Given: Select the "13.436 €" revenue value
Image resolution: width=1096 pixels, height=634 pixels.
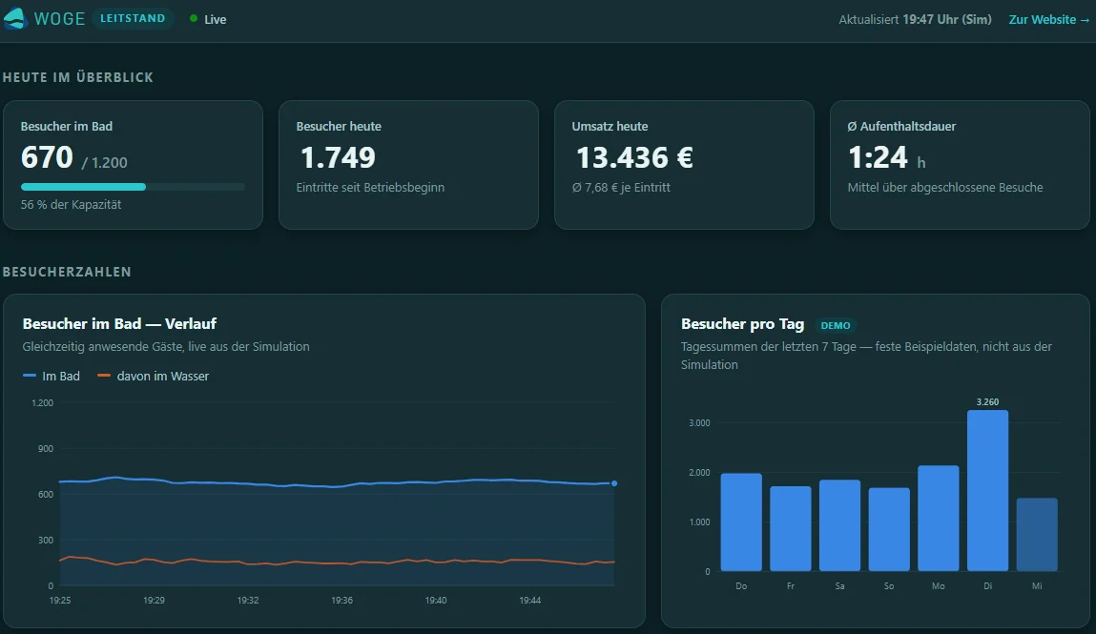Looking at the screenshot, I should click(x=634, y=157).
